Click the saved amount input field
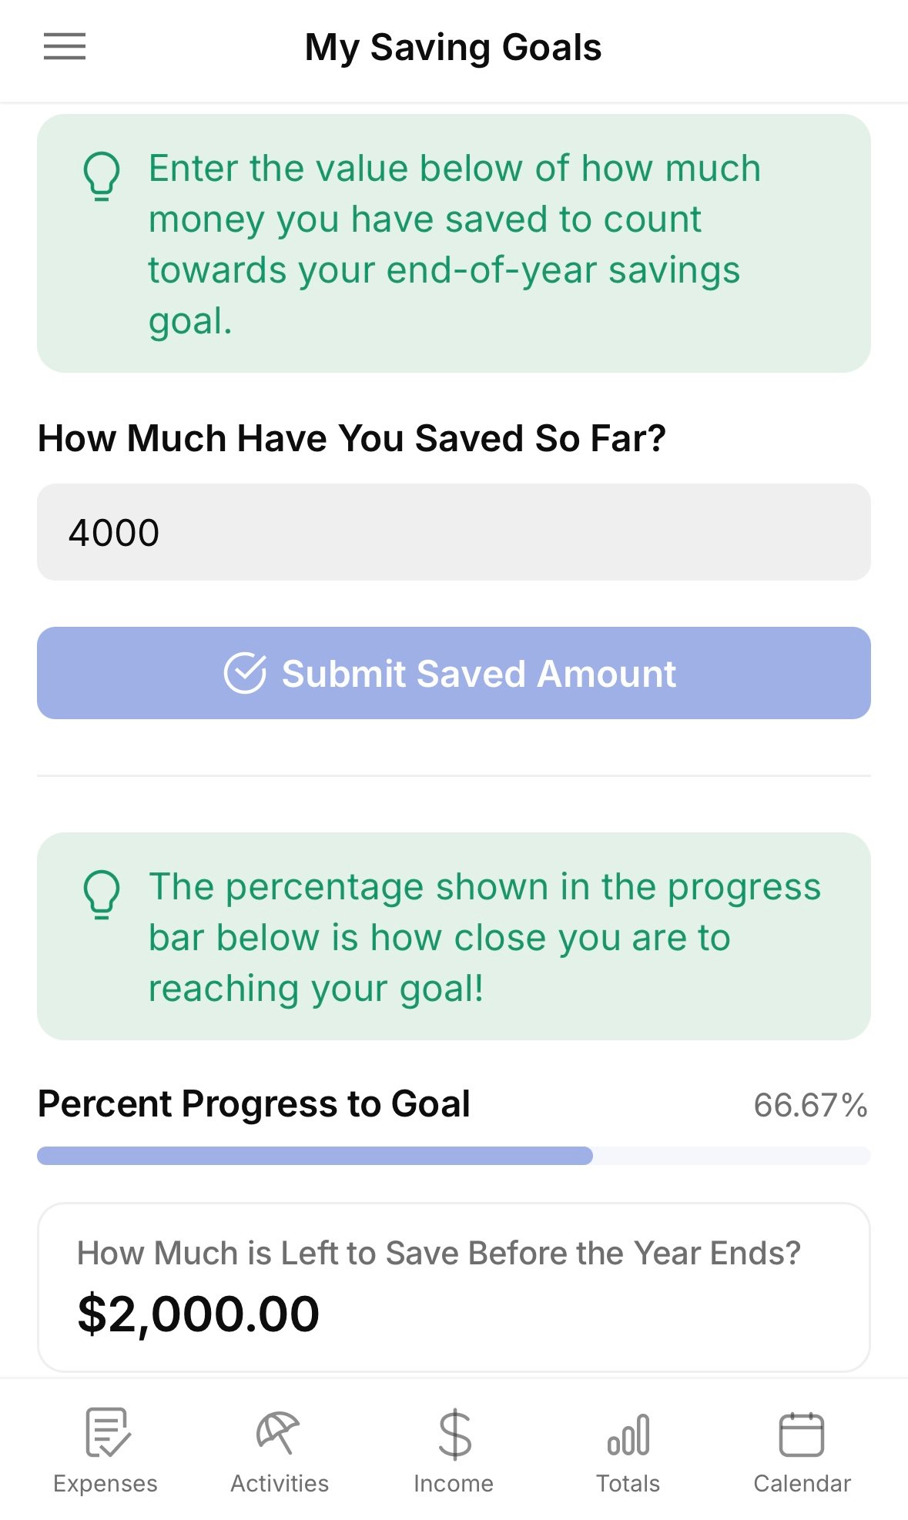Image resolution: width=908 pixels, height=1520 pixels. pos(454,532)
